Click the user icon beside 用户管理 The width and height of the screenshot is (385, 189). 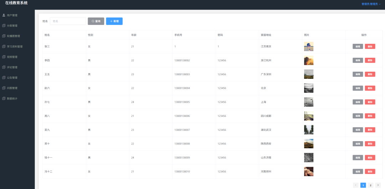coord(4,15)
